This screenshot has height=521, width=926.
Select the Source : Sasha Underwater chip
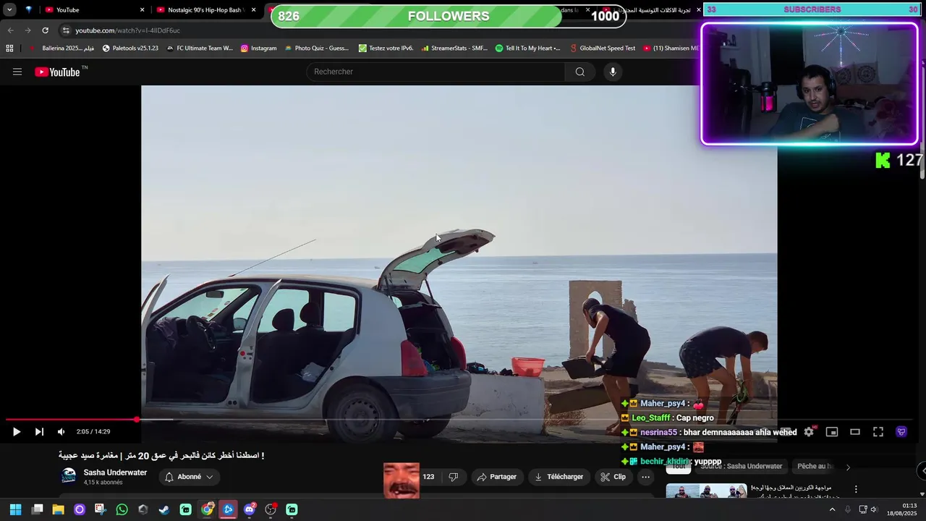tap(741, 467)
